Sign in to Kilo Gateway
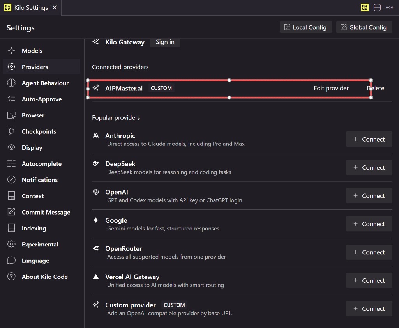 coord(165,42)
